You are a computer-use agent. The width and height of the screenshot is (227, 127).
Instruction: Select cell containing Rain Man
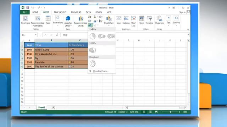pos(51,62)
